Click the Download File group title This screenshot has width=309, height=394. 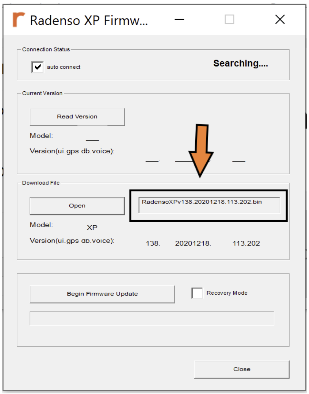tap(41, 183)
